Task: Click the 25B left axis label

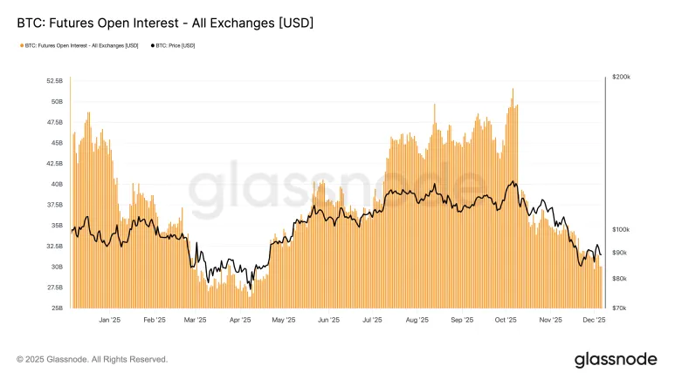Action: 57,308
